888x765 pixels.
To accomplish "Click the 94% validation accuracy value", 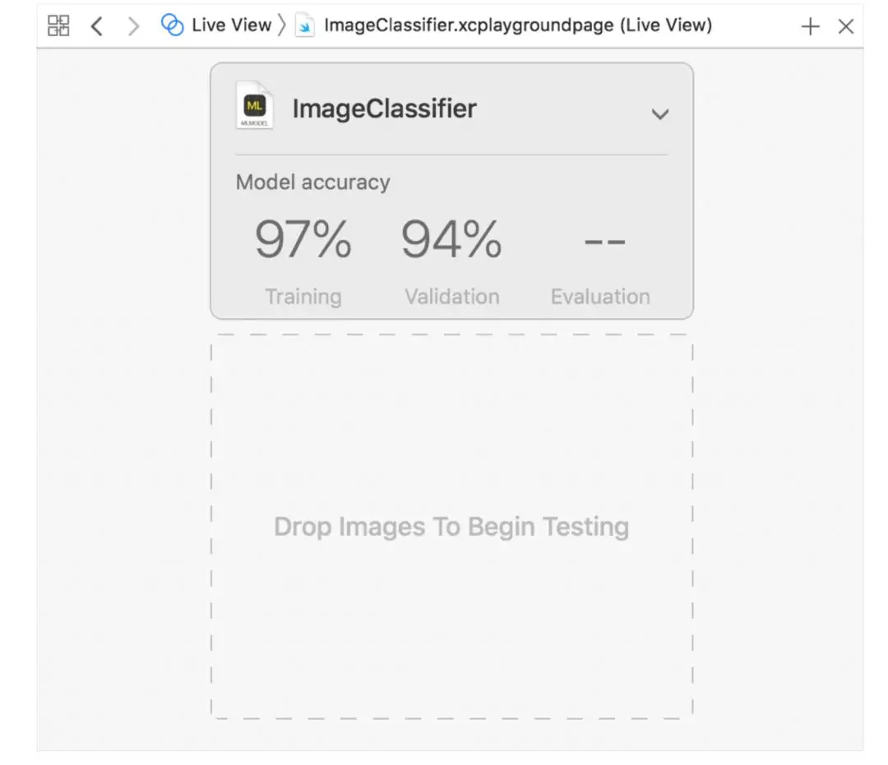I will click(x=451, y=239).
